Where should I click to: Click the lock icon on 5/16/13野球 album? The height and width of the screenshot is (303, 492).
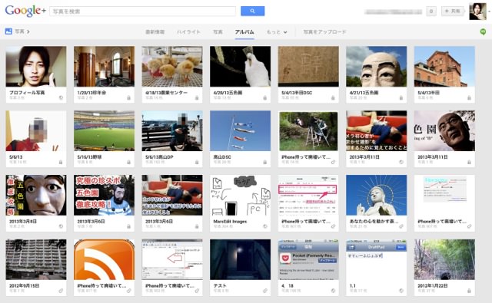click(128, 162)
